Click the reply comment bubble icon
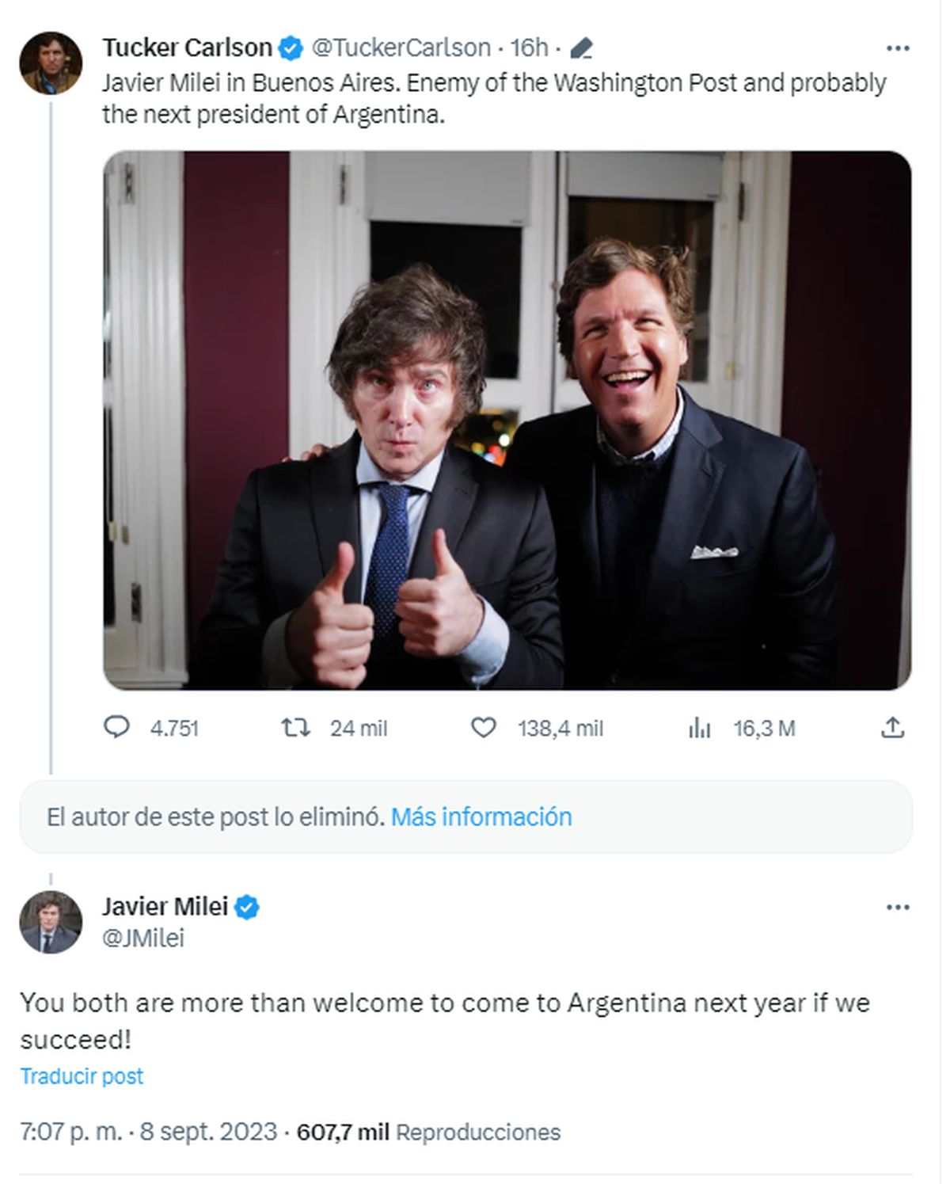The image size is (950, 1184). (x=116, y=727)
